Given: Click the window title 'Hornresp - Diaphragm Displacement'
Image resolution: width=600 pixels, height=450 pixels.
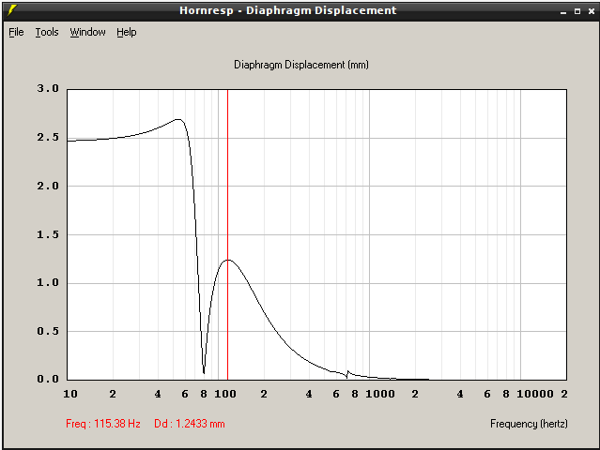Looking at the screenshot, I should pyautogui.click(x=287, y=10).
